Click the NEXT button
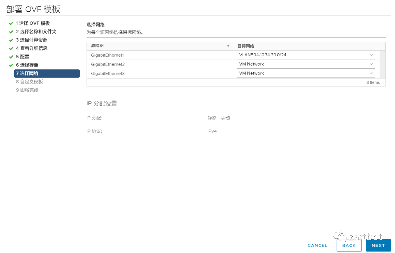The width and height of the screenshot is (395, 253). click(x=378, y=245)
